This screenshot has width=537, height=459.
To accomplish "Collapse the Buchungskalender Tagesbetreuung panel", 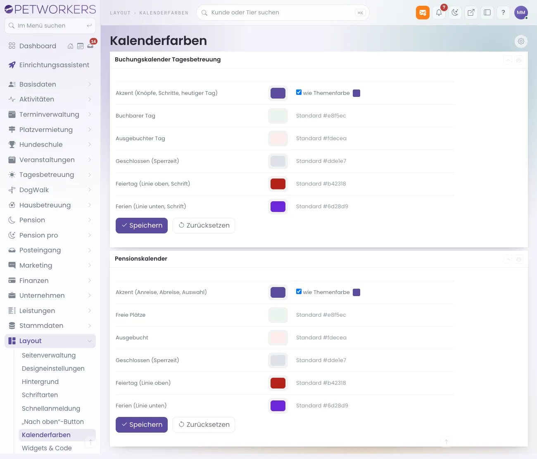I will 508,60.
